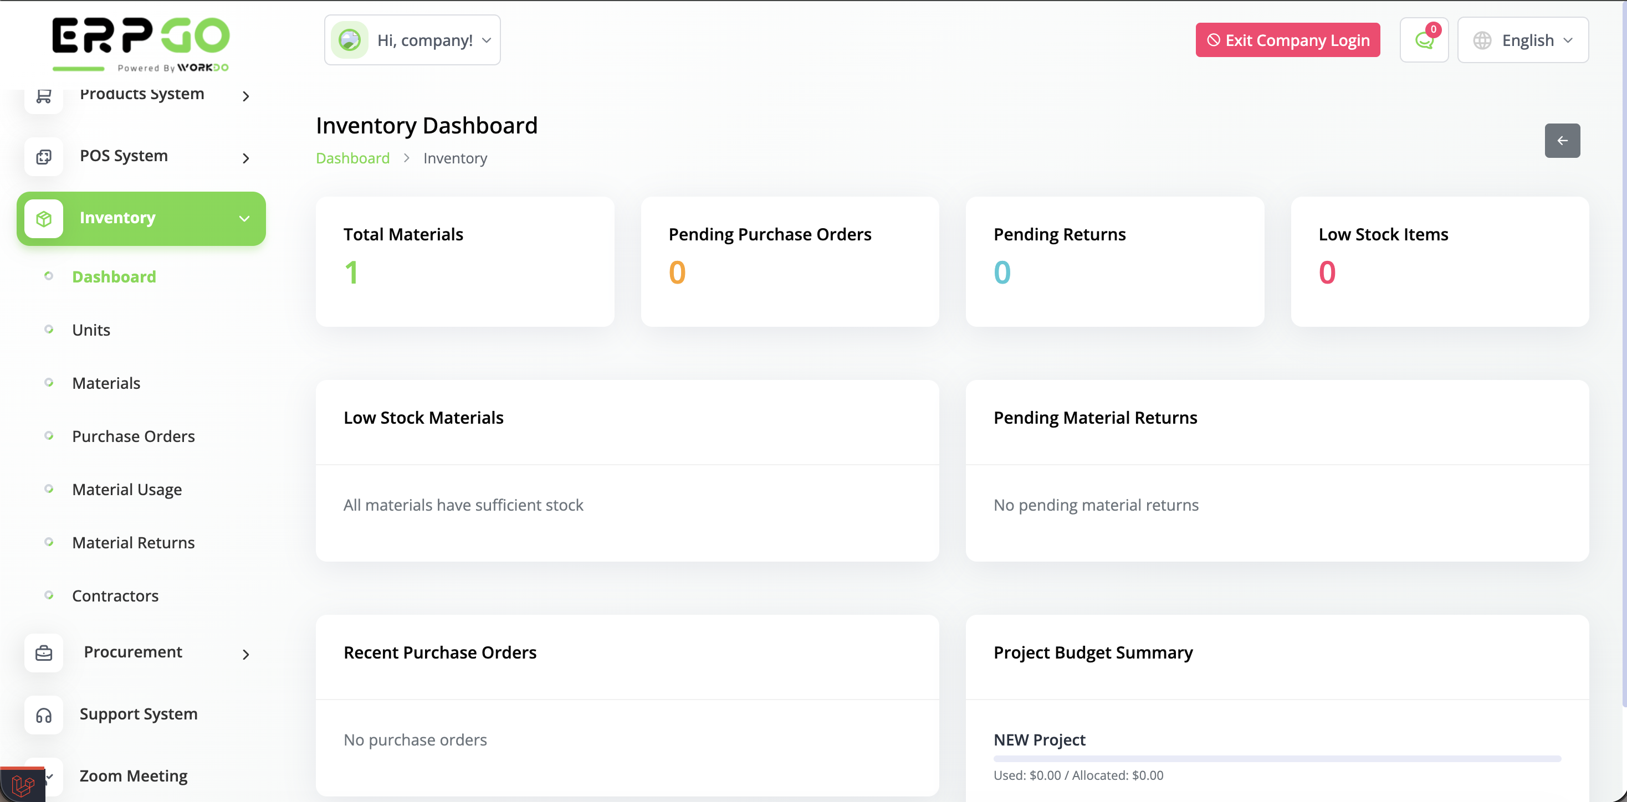Open the Dashboard submenu item
Viewport: 1627px width, 802px height.
click(114, 276)
